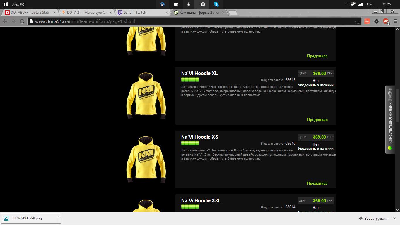Click the page vertical scrollbar thumb
Image resolution: width=400 pixels, height=225 pixels.
coord(397,105)
